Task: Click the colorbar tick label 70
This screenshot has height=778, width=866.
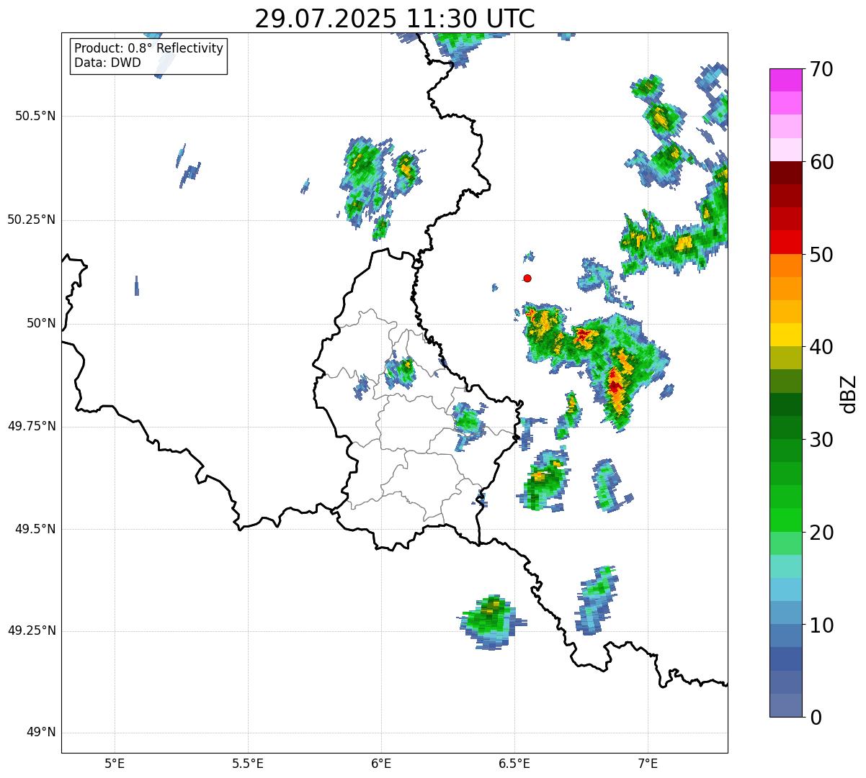Action: [821, 70]
